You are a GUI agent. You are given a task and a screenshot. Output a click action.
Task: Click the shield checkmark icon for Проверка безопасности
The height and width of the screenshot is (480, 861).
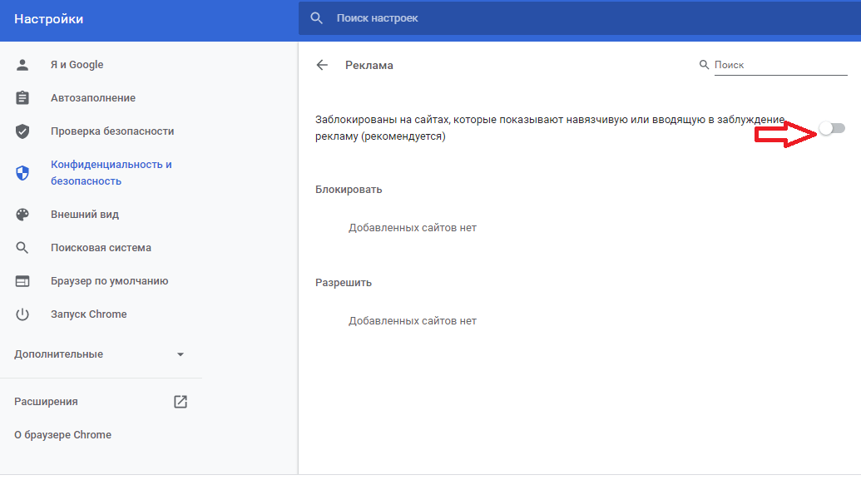pos(22,131)
